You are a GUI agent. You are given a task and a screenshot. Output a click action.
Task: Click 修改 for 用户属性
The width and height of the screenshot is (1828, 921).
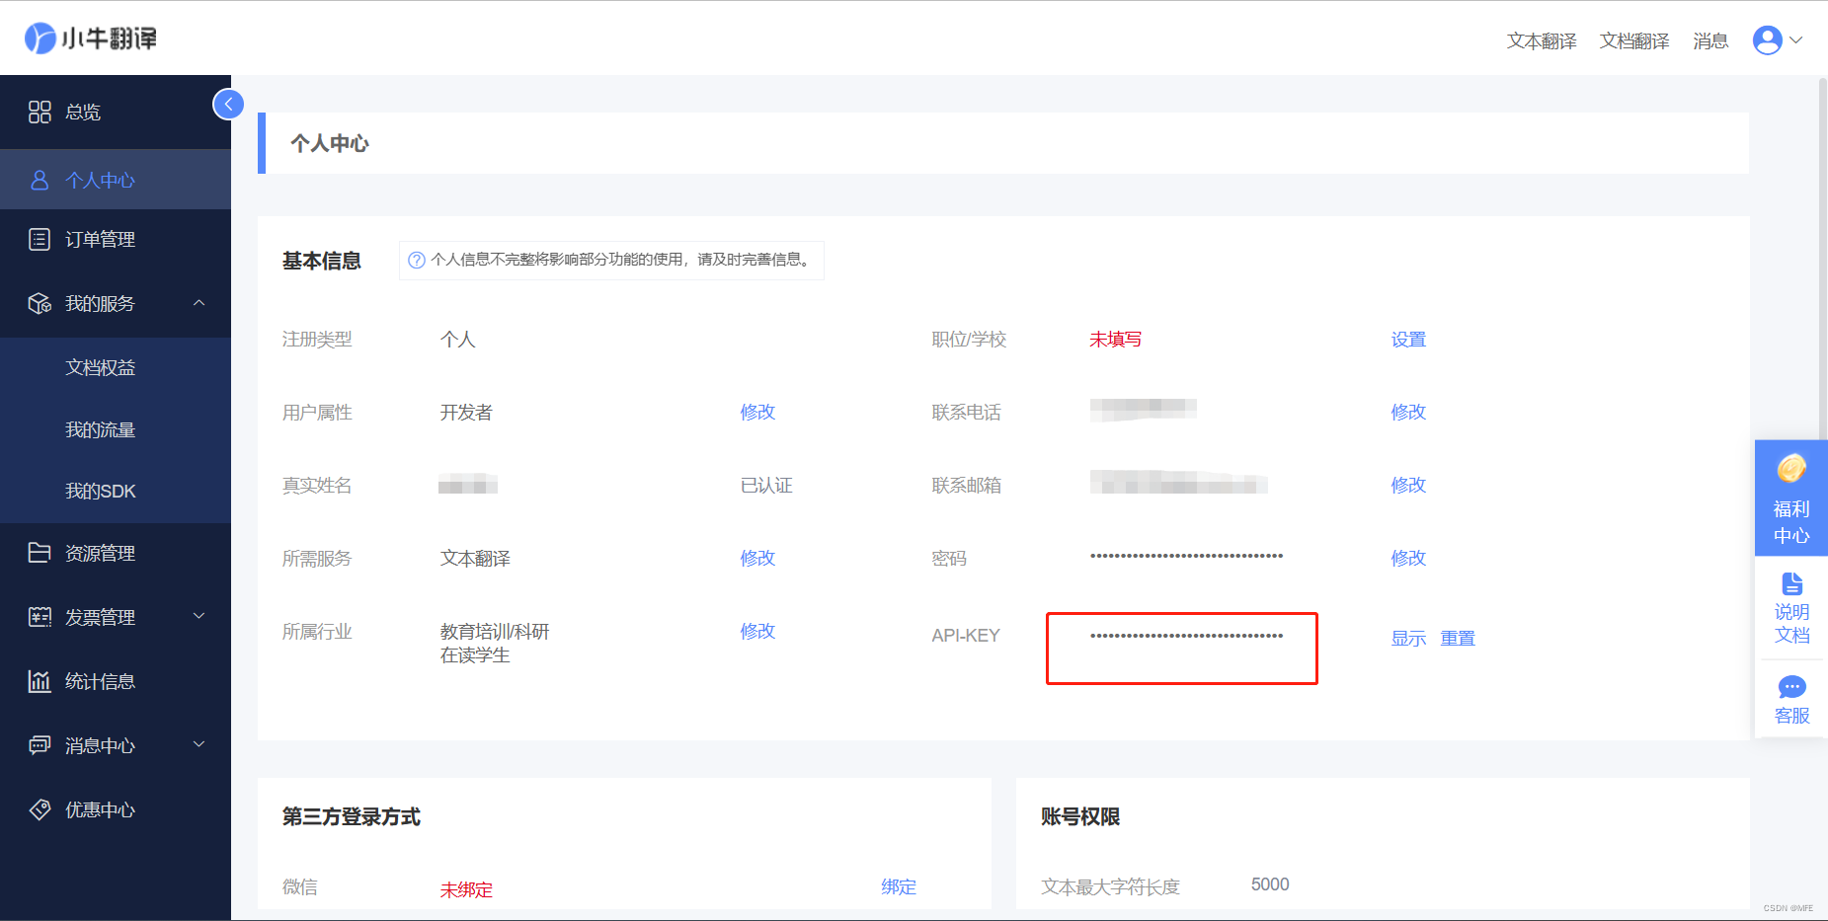point(757,412)
